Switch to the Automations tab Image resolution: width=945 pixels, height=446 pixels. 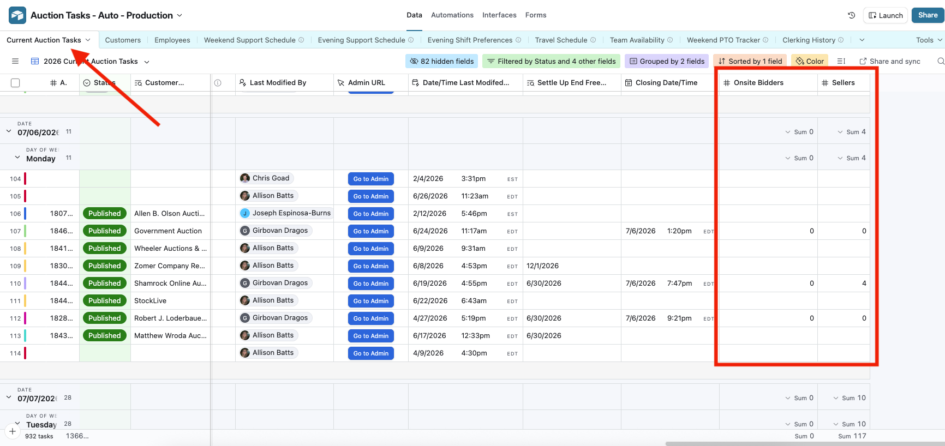point(452,15)
